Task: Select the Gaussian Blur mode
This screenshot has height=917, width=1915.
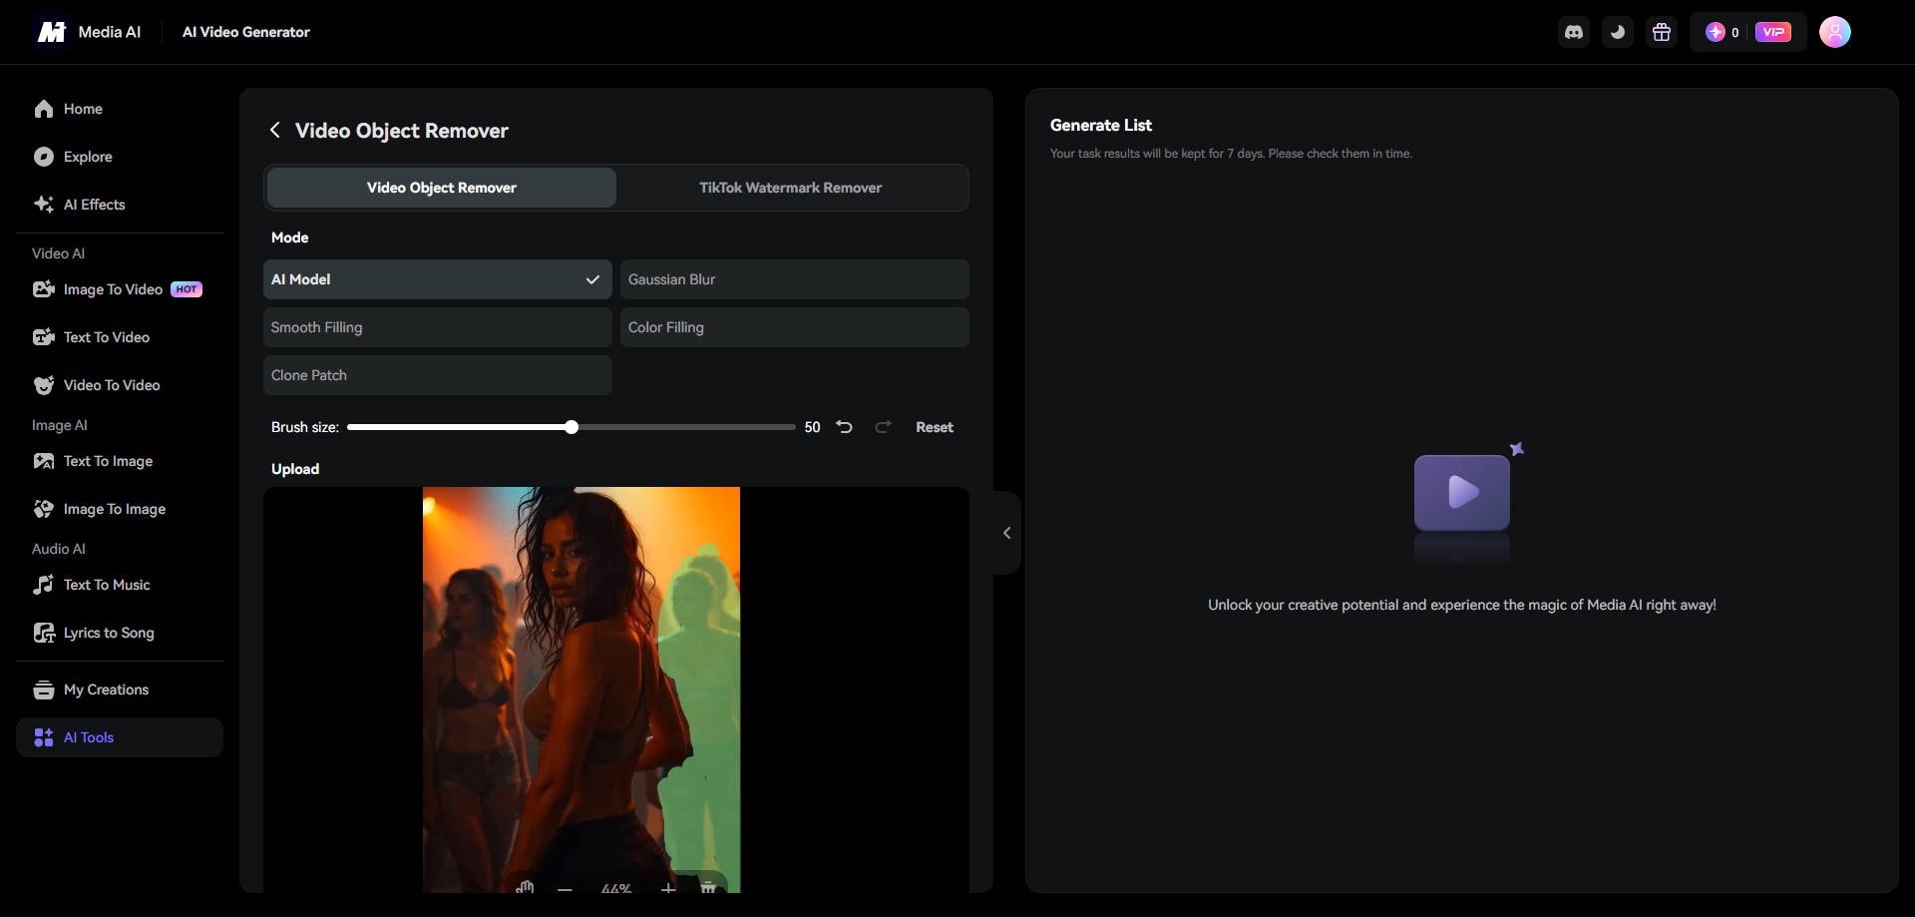Action: (795, 279)
